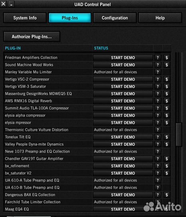186x217 pixels.
Task: Start demo for Massenburg DesignWorks MDWEQ5 EQ
Action: (123, 94)
